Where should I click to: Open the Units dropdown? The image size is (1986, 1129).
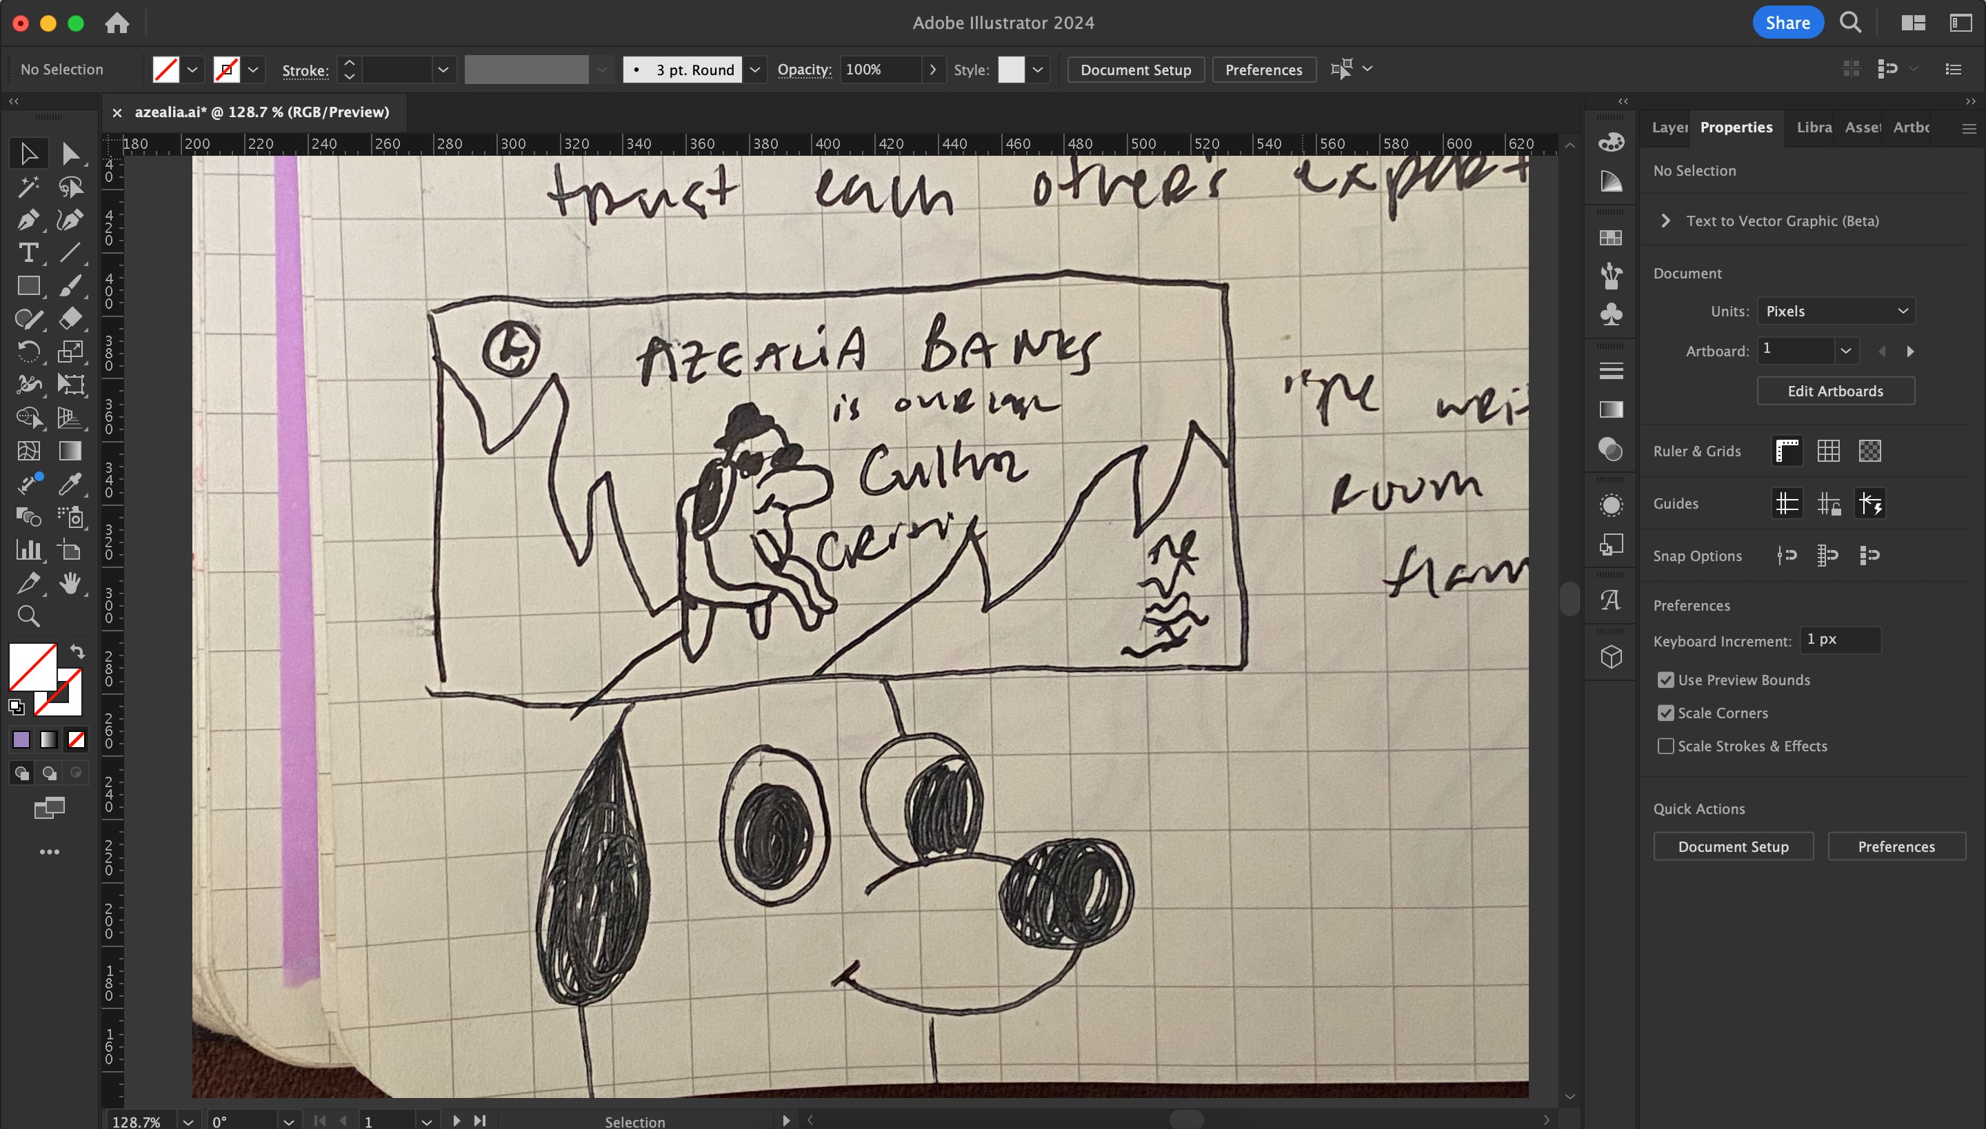point(1836,311)
